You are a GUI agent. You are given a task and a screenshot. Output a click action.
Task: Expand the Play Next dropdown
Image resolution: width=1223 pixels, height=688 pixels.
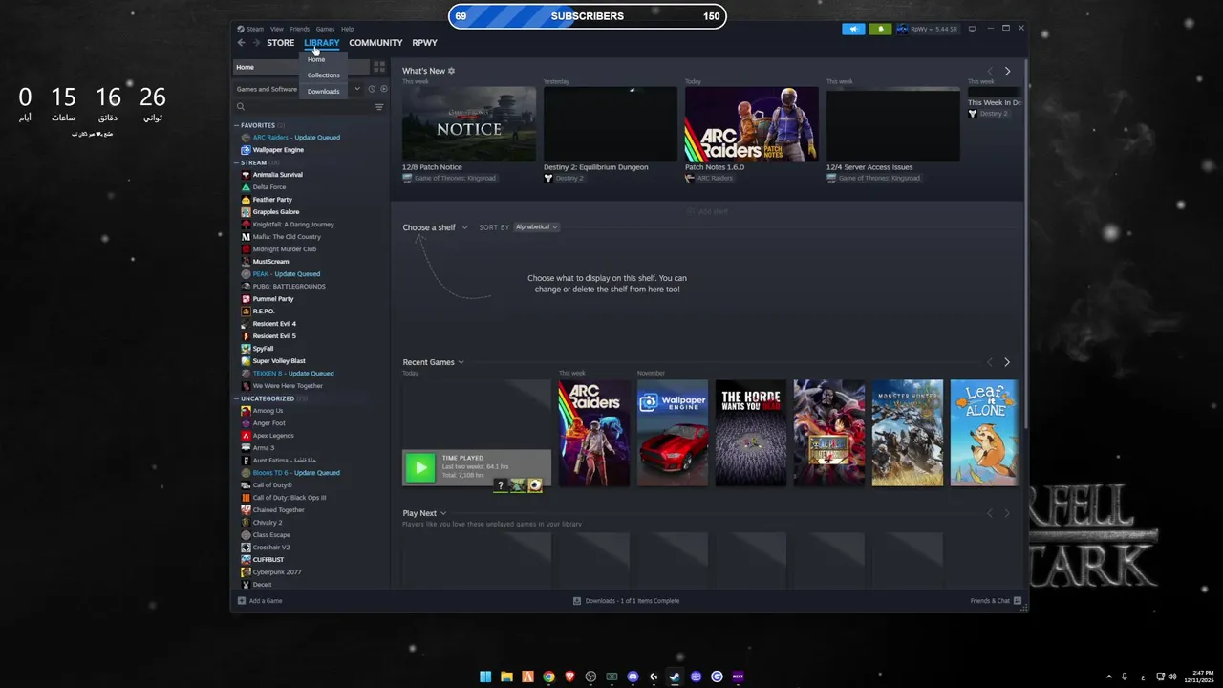coord(424,513)
